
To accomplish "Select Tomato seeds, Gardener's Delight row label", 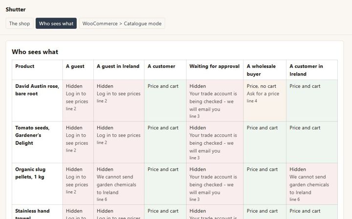I will 32,135.
